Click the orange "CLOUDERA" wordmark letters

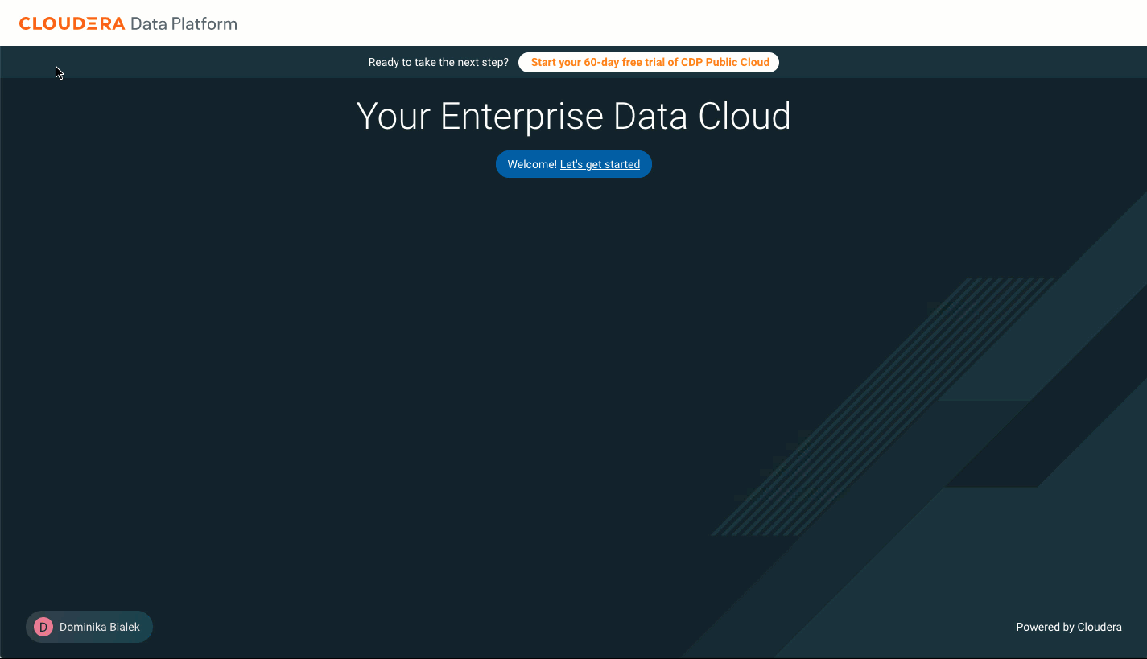tap(72, 23)
